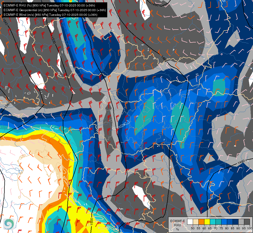The image size is (253, 233).
Task: Click the legend value '80'
Action: [227, 229]
